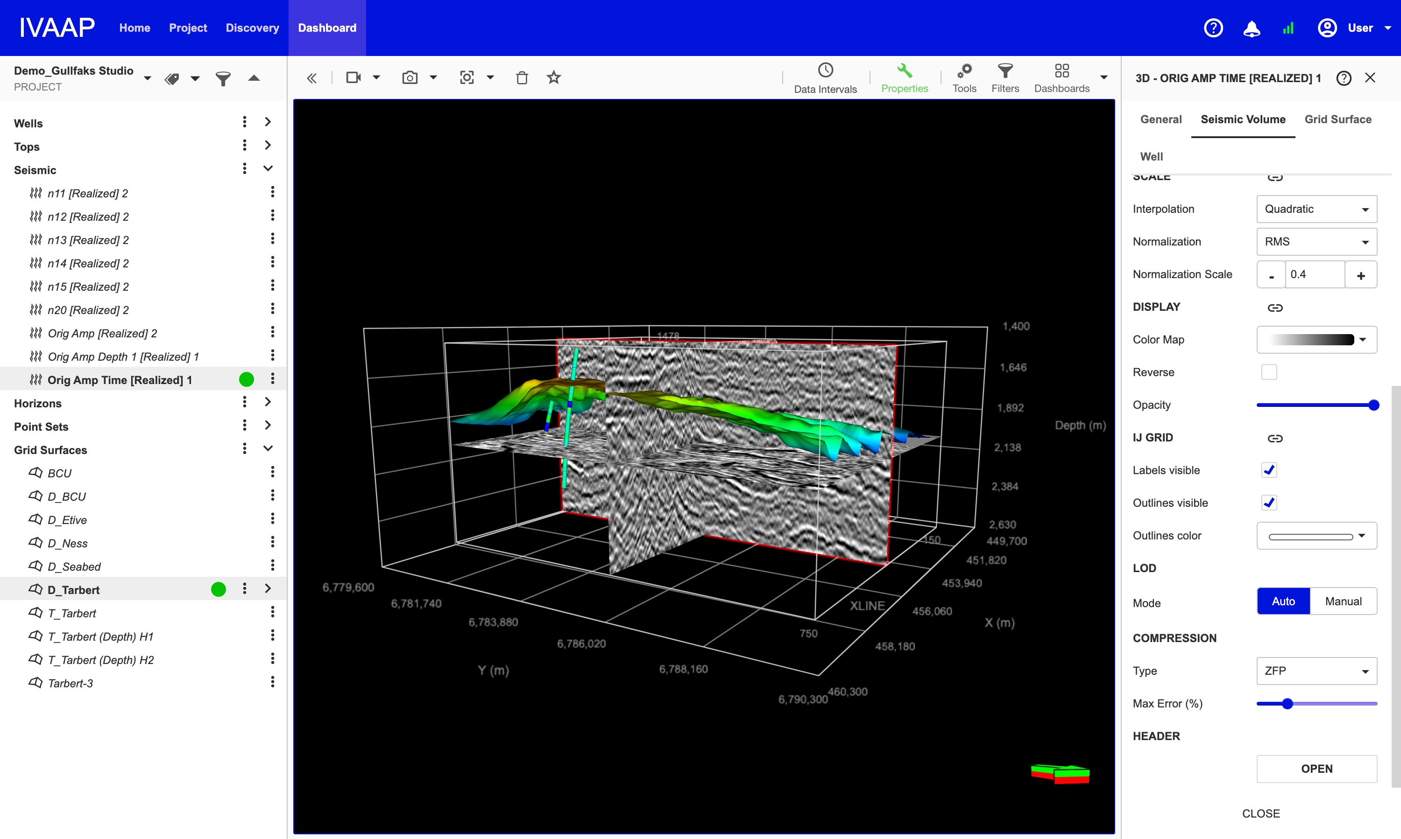1401x839 pixels.
Task: Expand the Tops tree section
Action: (268, 145)
